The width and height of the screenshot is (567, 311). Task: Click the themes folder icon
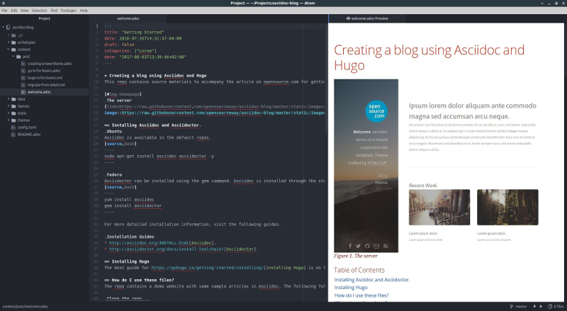tap(13, 120)
